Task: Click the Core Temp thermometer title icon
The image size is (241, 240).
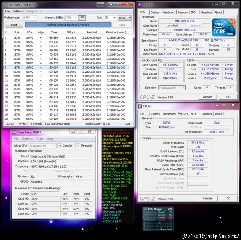Action: [x=14, y=132]
